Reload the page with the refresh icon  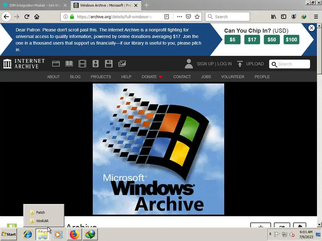tap(27, 17)
